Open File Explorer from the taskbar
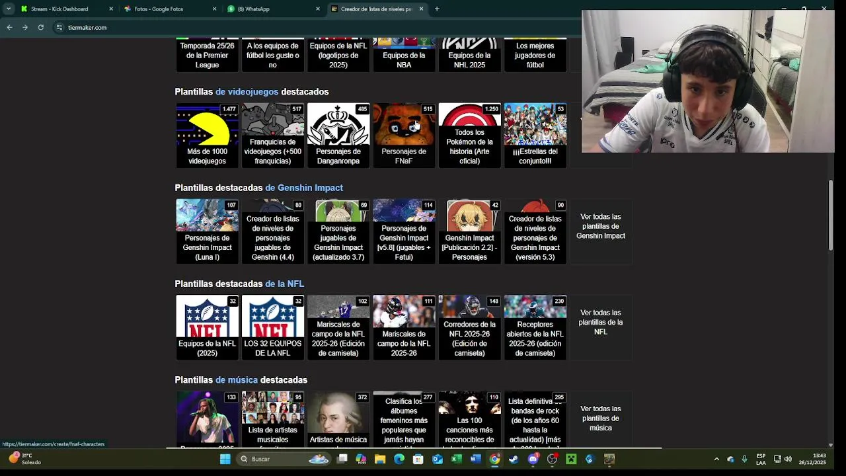The image size is (846, 476). point(380,459)
